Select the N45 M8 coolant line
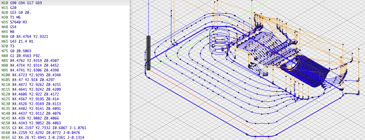Screen dimensions: 365x140 [x=65, y=32]
